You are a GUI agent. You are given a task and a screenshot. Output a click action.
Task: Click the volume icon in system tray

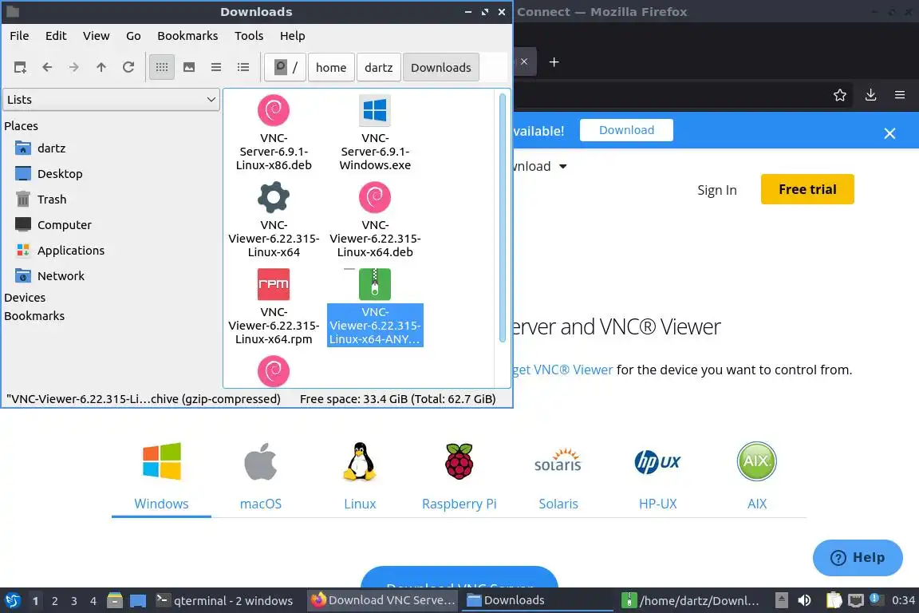point(805,601)
